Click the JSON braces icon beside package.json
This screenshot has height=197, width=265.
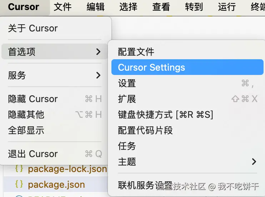19,184
